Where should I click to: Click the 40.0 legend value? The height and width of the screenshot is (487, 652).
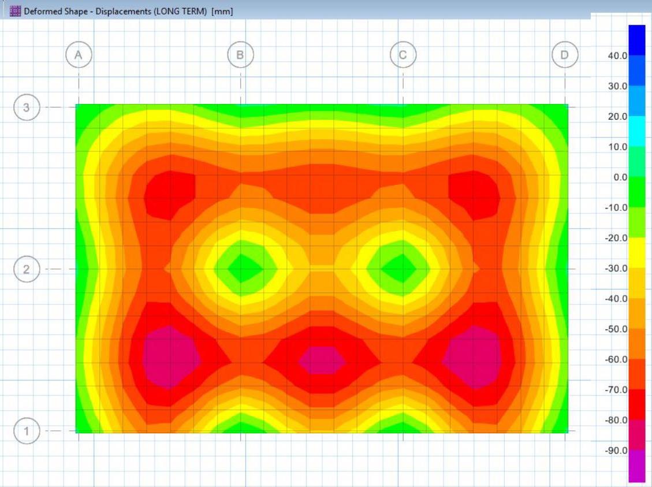(x=617, y=55)
